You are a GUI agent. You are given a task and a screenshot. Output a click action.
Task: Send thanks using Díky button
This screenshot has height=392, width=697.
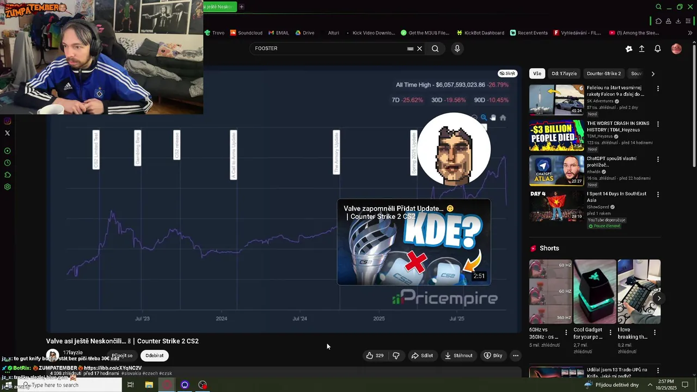tap(493, 356)
